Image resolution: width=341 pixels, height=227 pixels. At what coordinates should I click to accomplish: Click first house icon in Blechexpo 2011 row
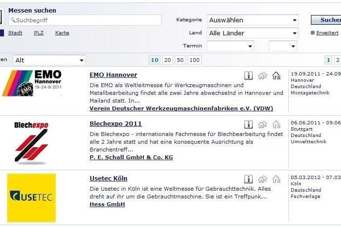[263, 124]
